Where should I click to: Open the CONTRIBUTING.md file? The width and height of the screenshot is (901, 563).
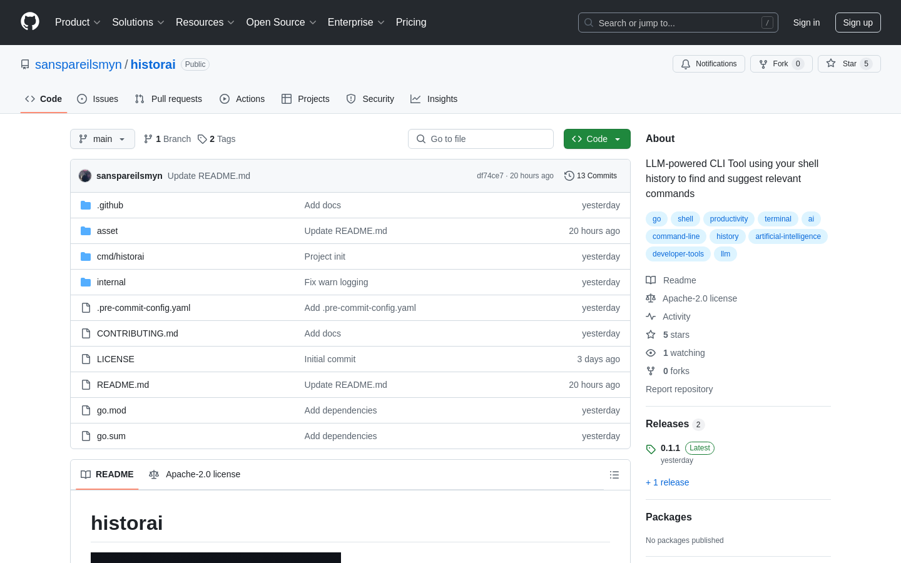coord(138,333)
